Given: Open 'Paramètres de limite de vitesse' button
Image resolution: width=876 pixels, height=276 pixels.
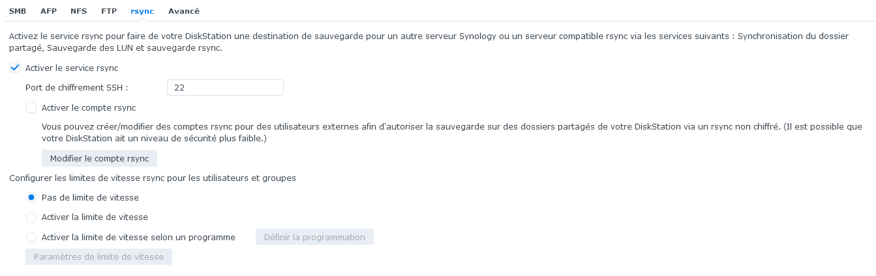Looking at the screenshot, I should (98, 256).
